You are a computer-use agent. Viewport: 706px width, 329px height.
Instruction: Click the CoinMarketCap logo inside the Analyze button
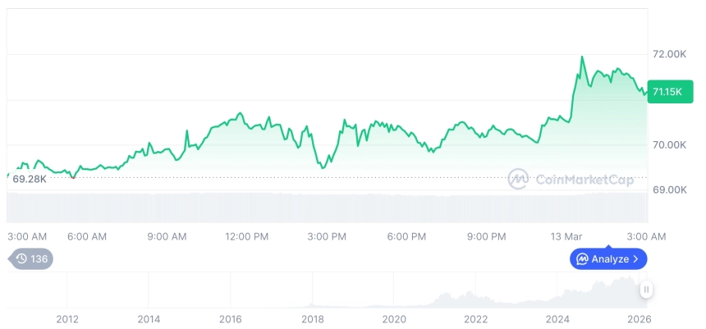pos(582,259)
